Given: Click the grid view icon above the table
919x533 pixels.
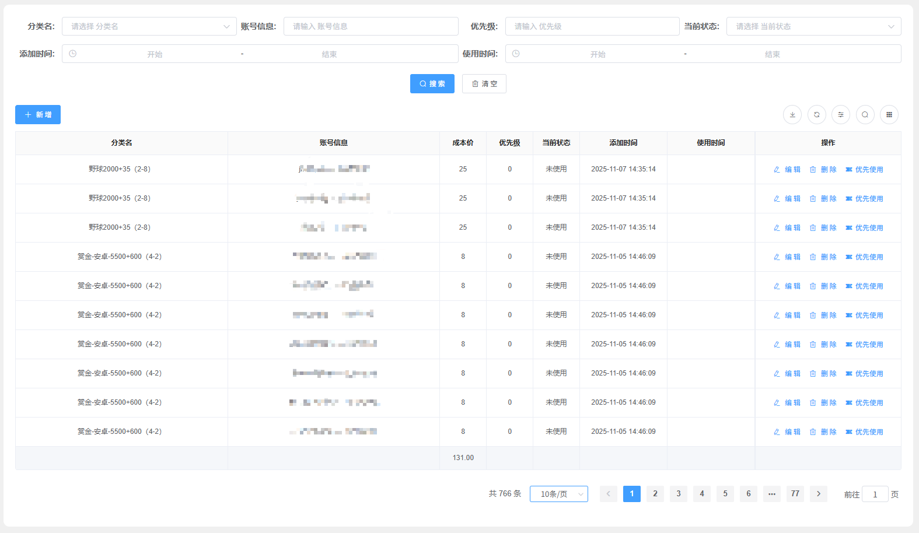Looking at the screenshot, I should click(x=889, y=115).
